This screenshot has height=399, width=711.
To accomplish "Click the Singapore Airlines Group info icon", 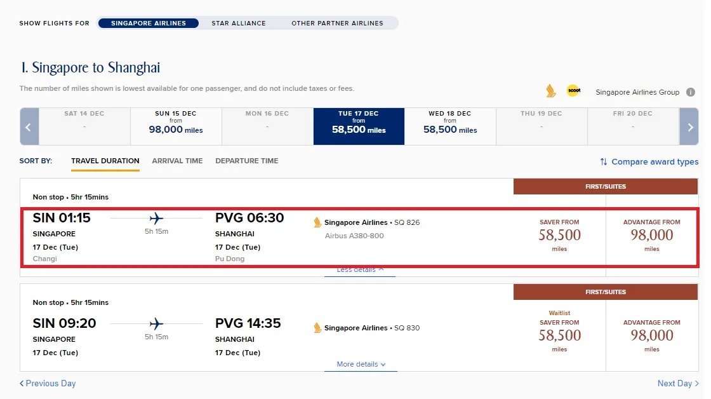I will (x=691, y=92).
